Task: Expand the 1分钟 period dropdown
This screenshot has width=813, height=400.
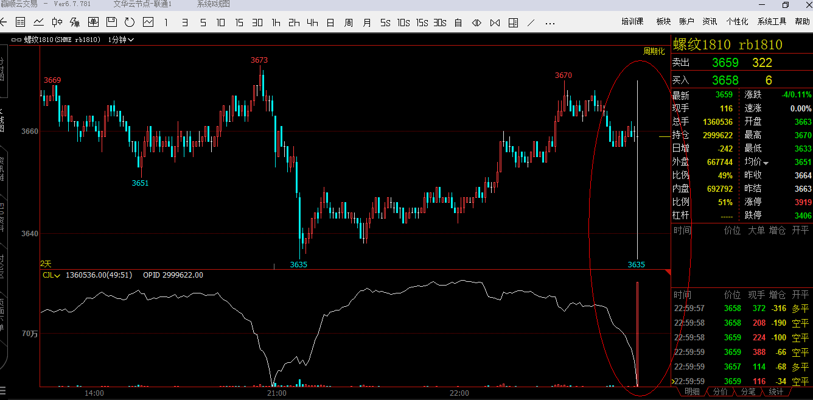Action: point(121,40)
